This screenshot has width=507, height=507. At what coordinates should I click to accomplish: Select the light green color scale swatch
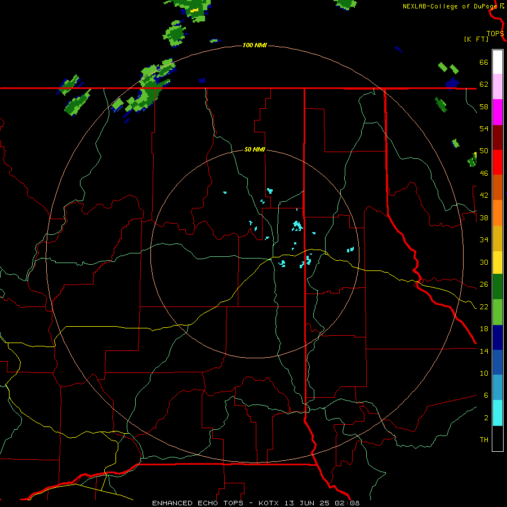[x=497, y=312]
